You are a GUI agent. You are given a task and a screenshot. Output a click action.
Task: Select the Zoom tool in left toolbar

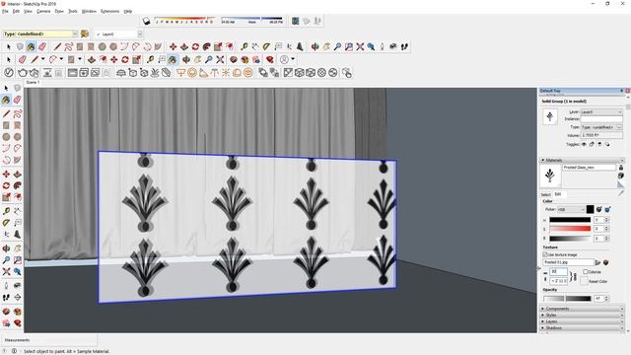pos(6,260)
